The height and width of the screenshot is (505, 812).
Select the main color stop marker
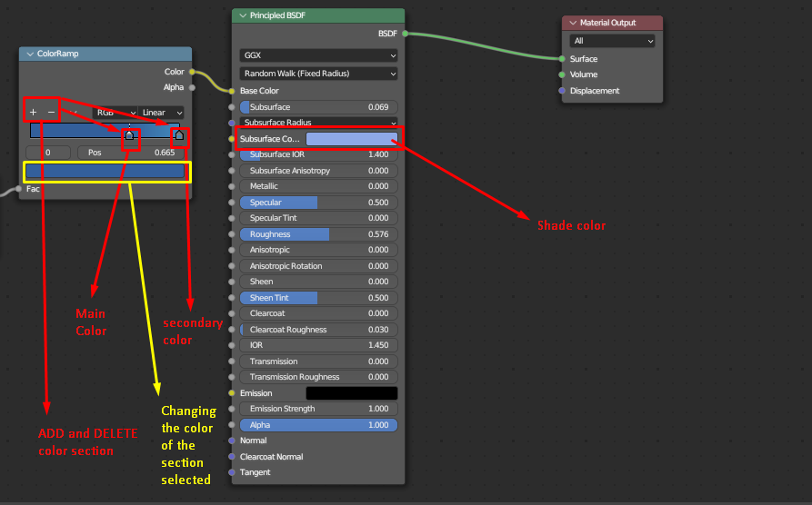click(129, 135)
